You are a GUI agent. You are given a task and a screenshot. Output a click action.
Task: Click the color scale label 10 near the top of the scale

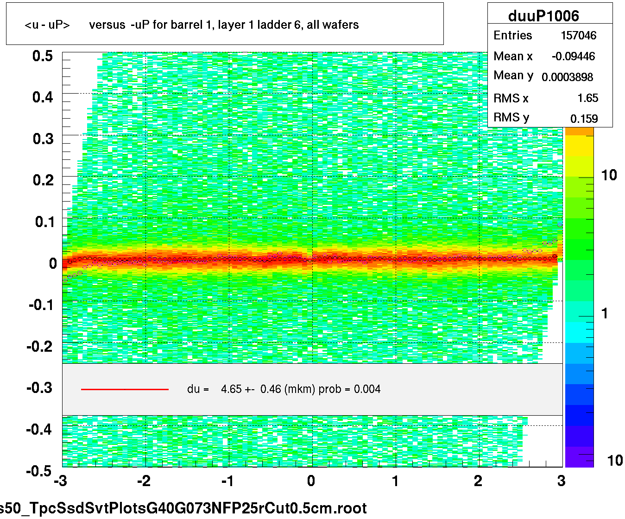click(x=609, y=175)
